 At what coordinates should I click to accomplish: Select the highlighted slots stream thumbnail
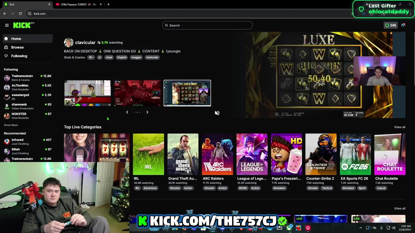pos(187,93)
